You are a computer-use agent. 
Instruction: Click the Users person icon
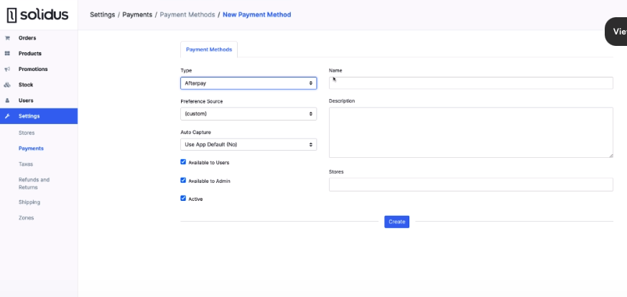(7, 100)
